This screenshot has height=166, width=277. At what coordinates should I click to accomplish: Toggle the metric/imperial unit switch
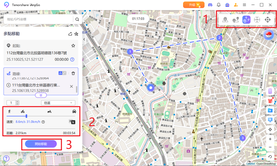tap(72, 122)
